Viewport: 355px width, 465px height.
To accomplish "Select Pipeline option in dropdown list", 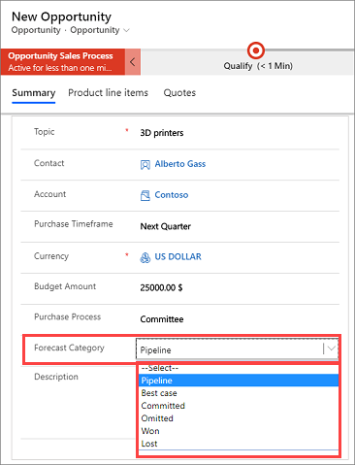I will point(239,381).
